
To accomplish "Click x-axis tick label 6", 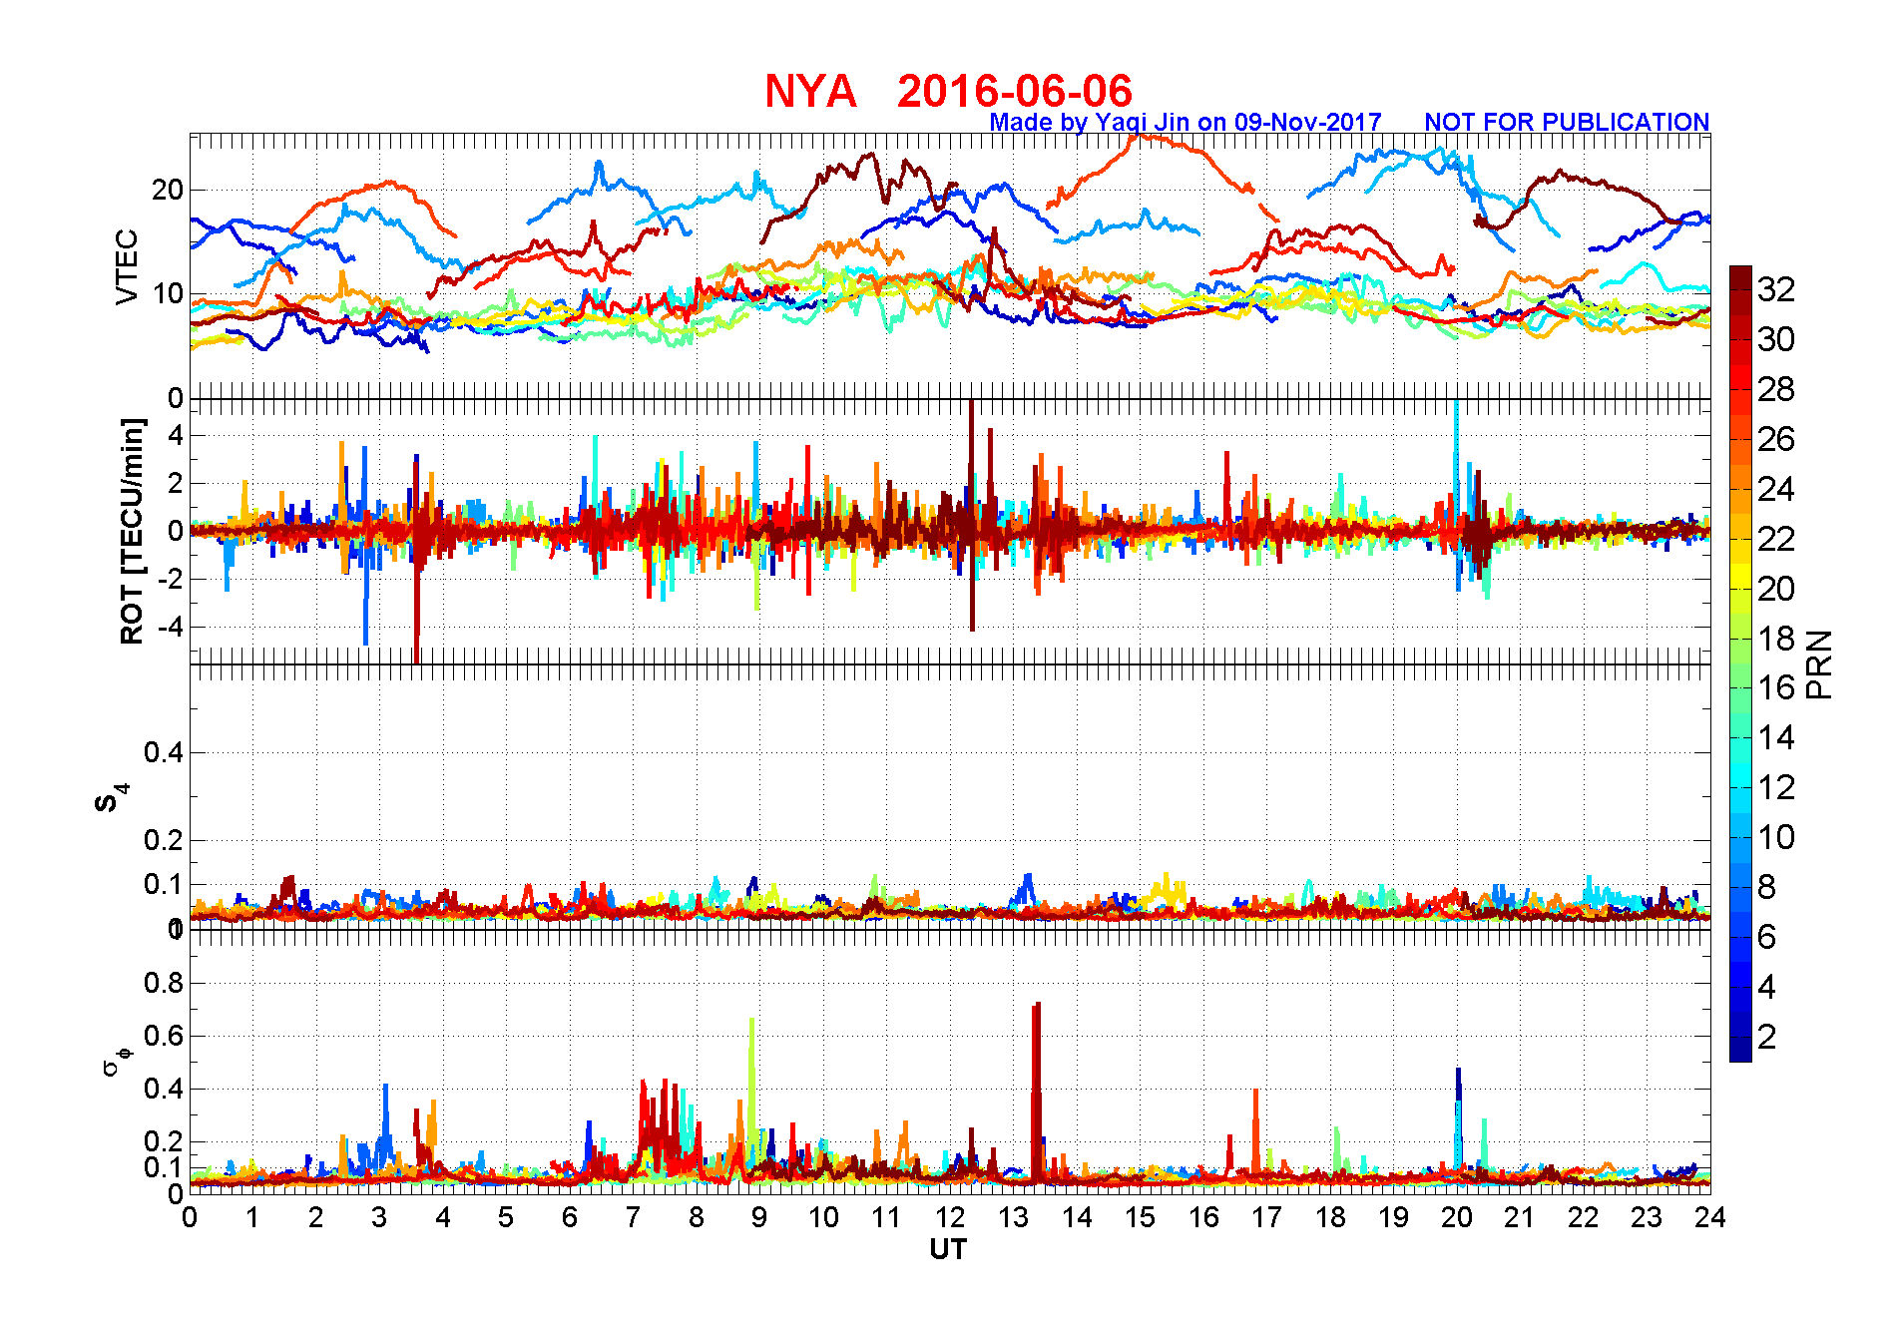I will [570, 1216].
